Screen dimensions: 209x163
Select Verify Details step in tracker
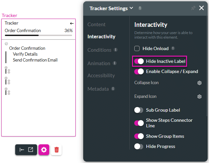coord(25,54)
